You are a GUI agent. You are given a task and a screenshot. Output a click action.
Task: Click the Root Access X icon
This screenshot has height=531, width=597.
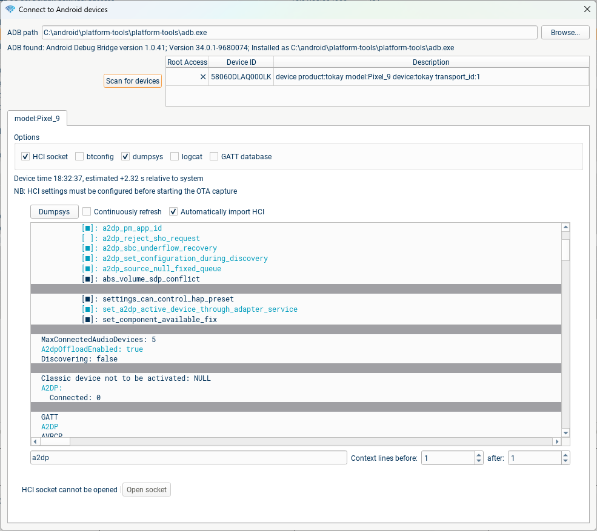(x=203, y=77)
